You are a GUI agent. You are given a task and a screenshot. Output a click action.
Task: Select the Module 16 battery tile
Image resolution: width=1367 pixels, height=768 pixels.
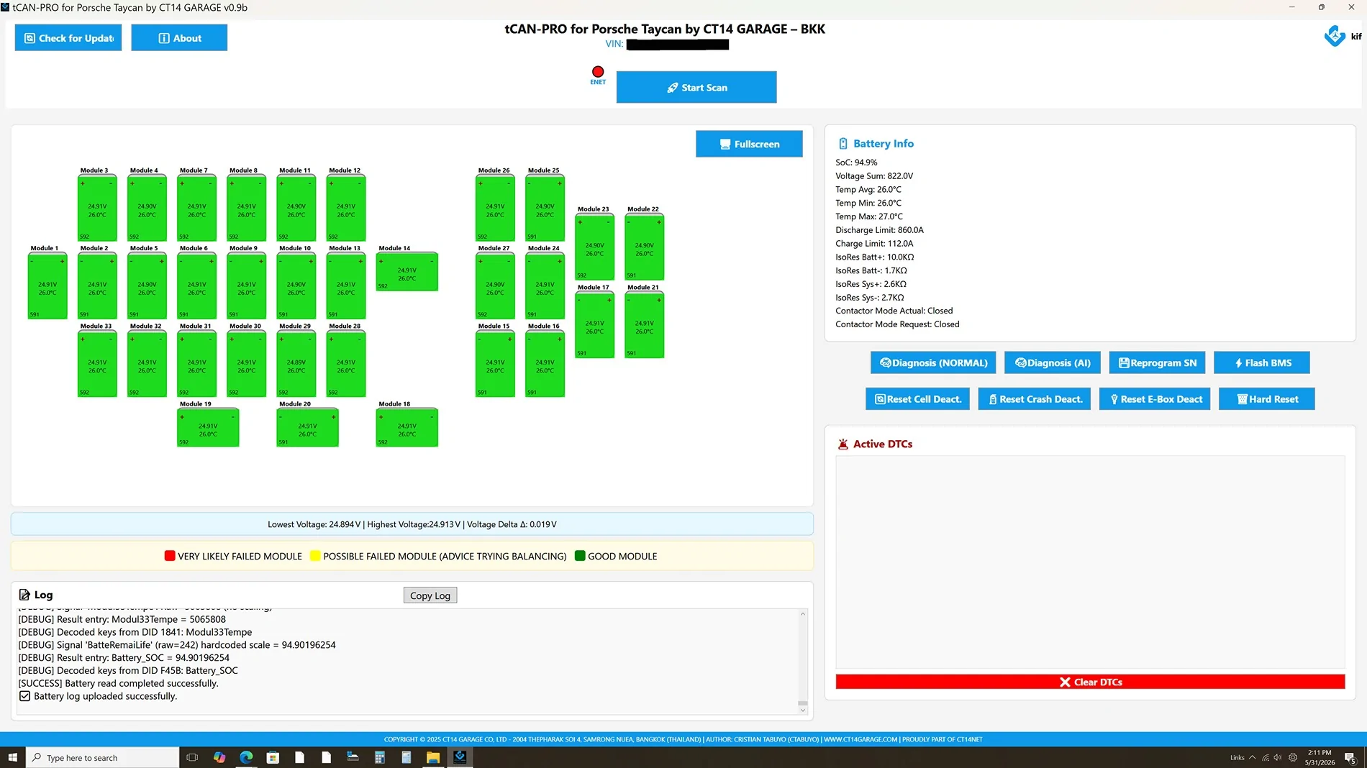tap(545, 363)
